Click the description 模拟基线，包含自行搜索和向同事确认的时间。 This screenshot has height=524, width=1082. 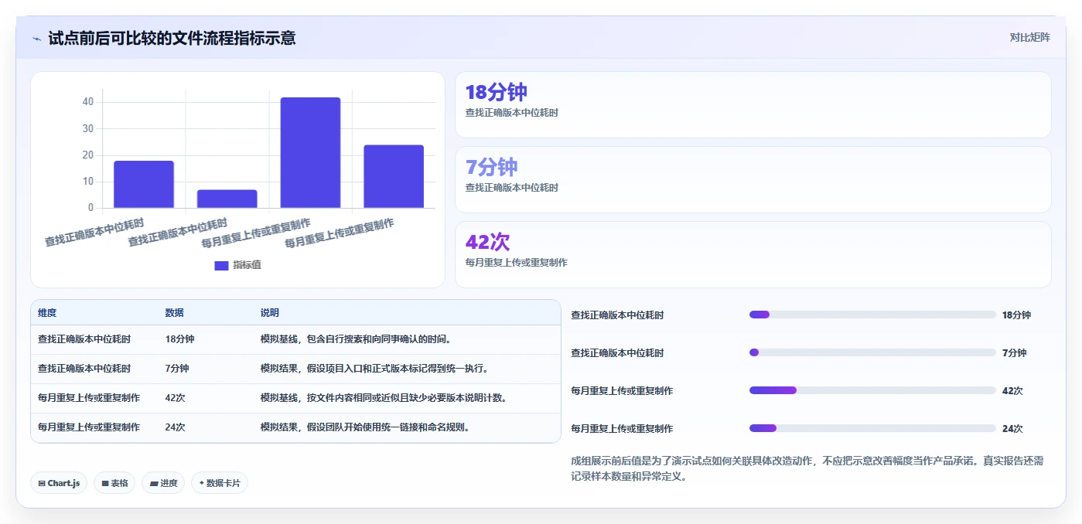(x=356, y=339)
